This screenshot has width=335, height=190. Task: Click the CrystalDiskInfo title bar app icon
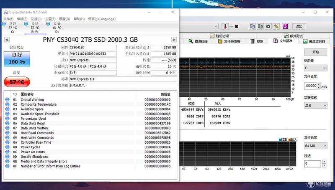pos(6,12)
